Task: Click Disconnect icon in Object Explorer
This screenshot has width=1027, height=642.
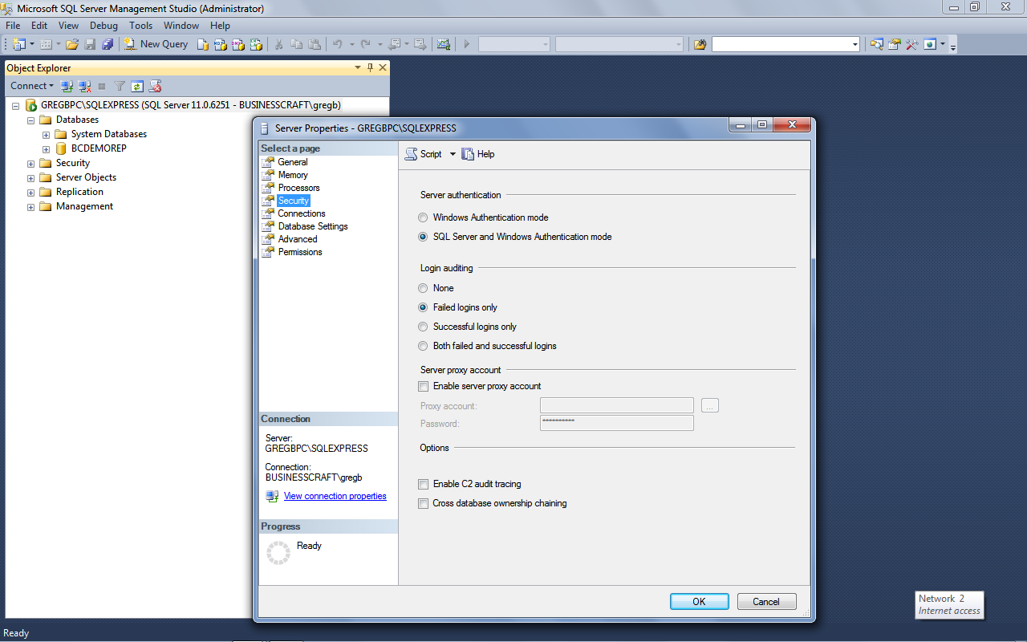Action: [84, 86]
